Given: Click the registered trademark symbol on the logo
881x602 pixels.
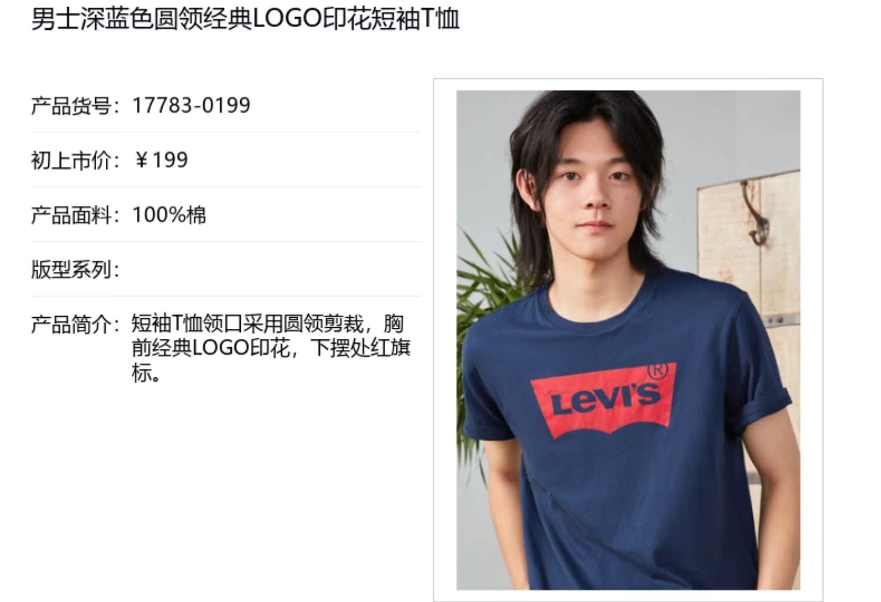Looking at the screenshot, I should click(657, 370).
